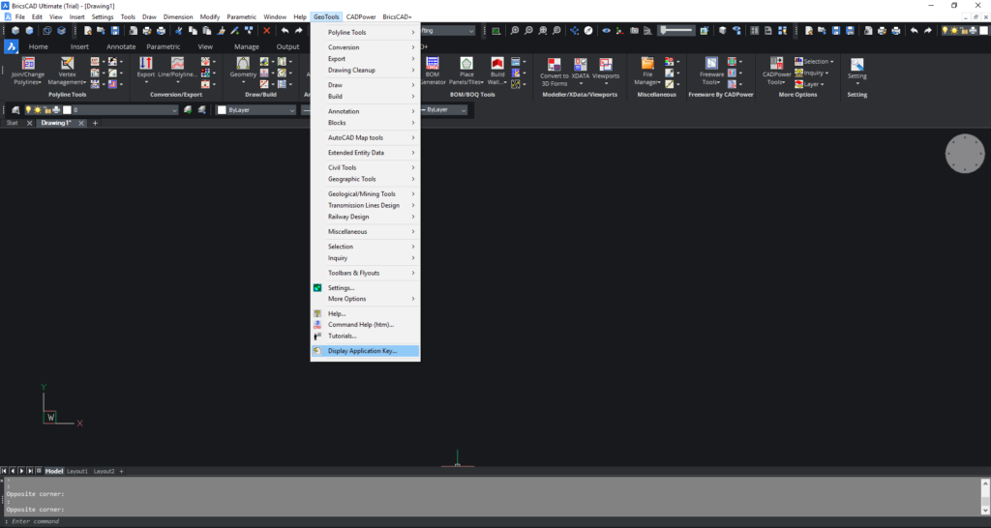This screenshot has width=991, height=528.
Task: Click the Save floppy icon in left toolbar
Action: coord(115,30)
